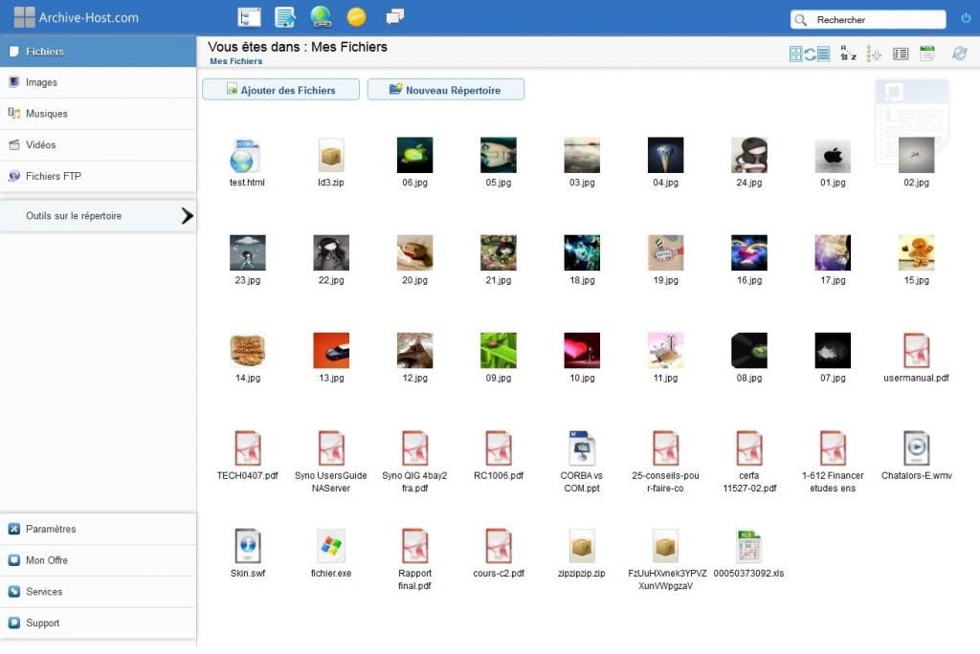Select the fichier.exe file icon
980x654 pixels.
point(331,547)
